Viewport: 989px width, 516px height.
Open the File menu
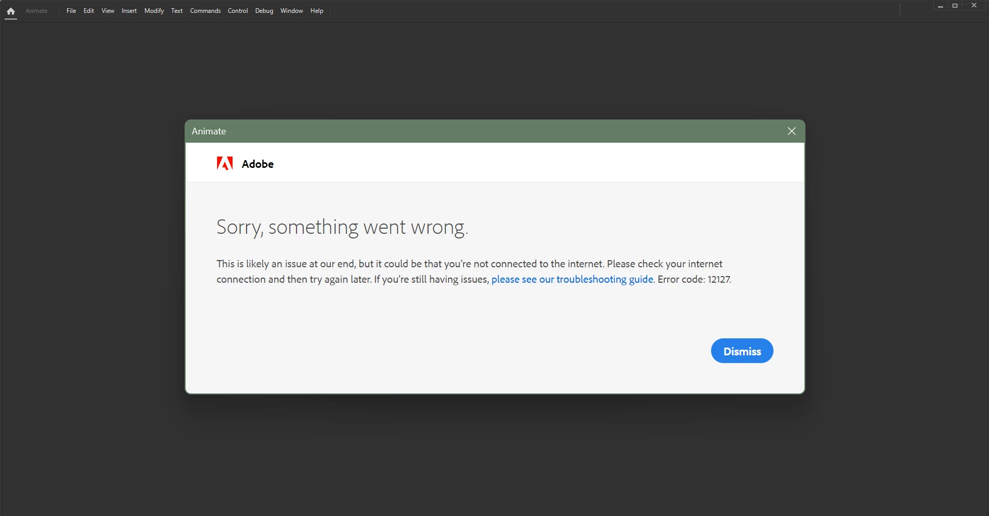coord(71,11)
